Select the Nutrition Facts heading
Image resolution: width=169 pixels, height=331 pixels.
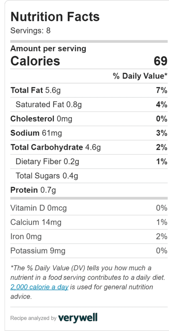coord(55,17)
